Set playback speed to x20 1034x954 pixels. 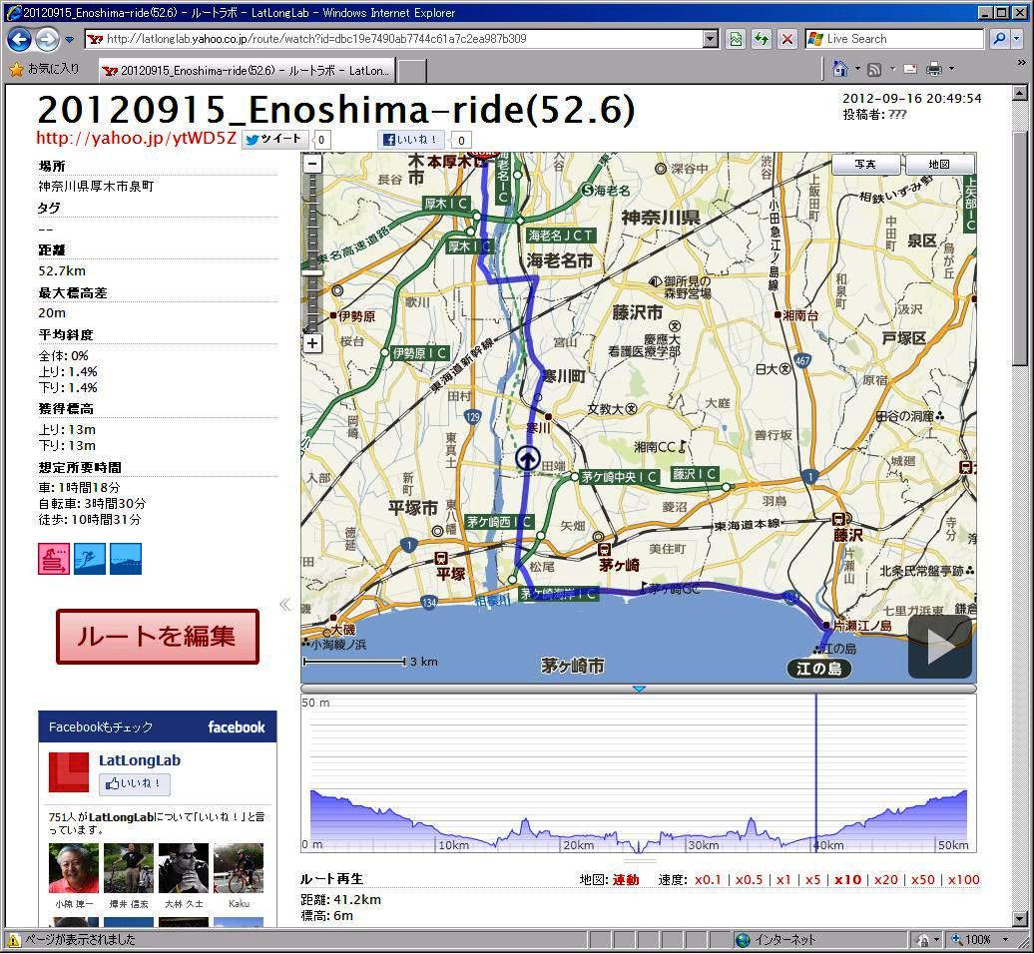click(x=886, y=879)
